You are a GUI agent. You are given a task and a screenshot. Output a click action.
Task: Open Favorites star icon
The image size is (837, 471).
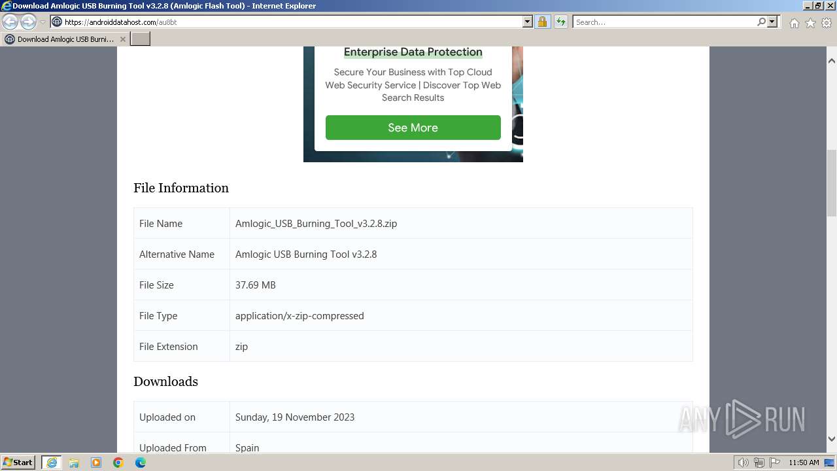pyautogui.click(x=810, y=23)
